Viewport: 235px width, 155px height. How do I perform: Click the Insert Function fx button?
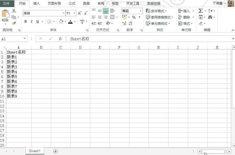[60, 39]
